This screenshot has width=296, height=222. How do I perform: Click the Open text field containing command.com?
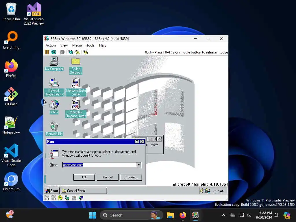click(99, 165)
